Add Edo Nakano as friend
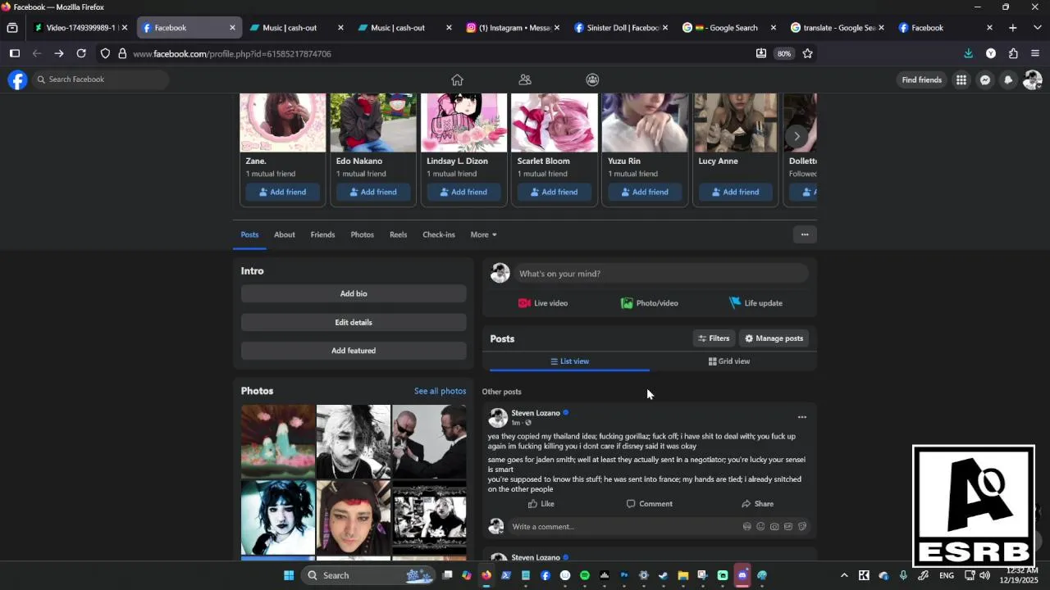Image resolution: width=1050 pixels, height=590 pixels. click(x=373, y=192)
